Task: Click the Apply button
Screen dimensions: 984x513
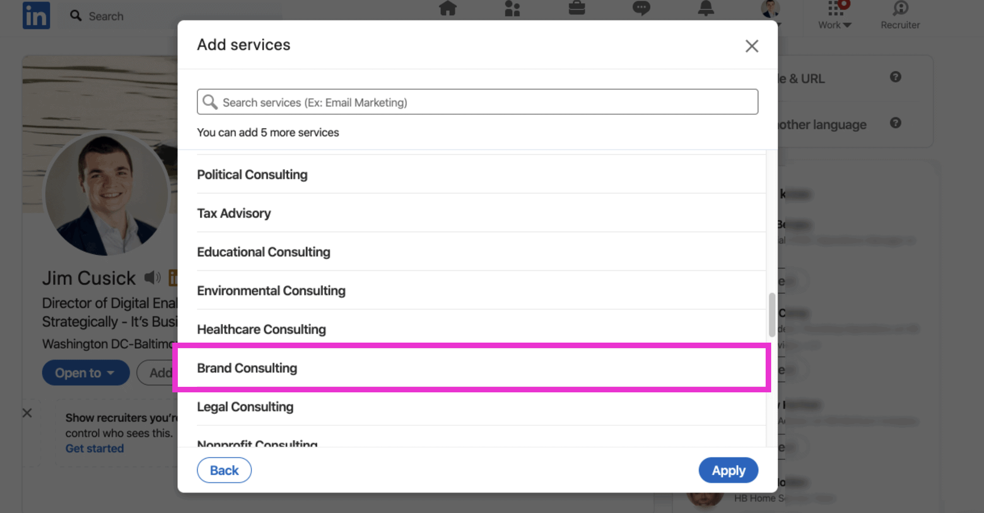Action: point(728,470)
